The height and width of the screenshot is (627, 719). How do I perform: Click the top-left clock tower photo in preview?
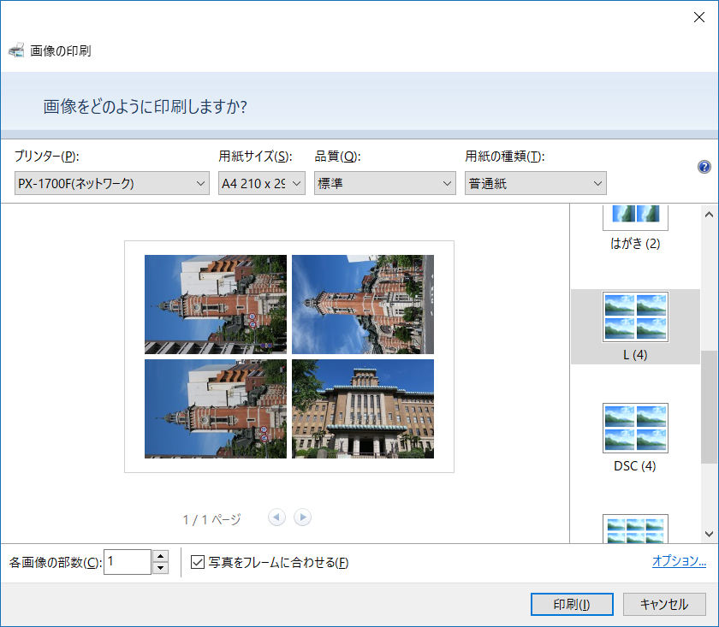tap(216, 305)
